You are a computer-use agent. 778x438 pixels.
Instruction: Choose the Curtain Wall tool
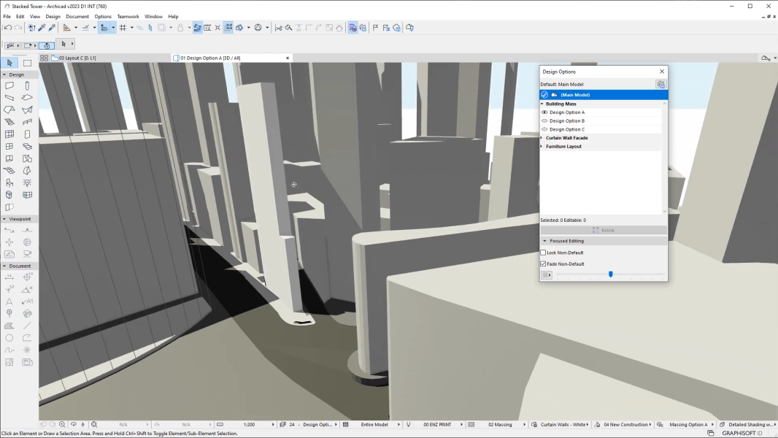pyautogui.click(x=9, y=134)
